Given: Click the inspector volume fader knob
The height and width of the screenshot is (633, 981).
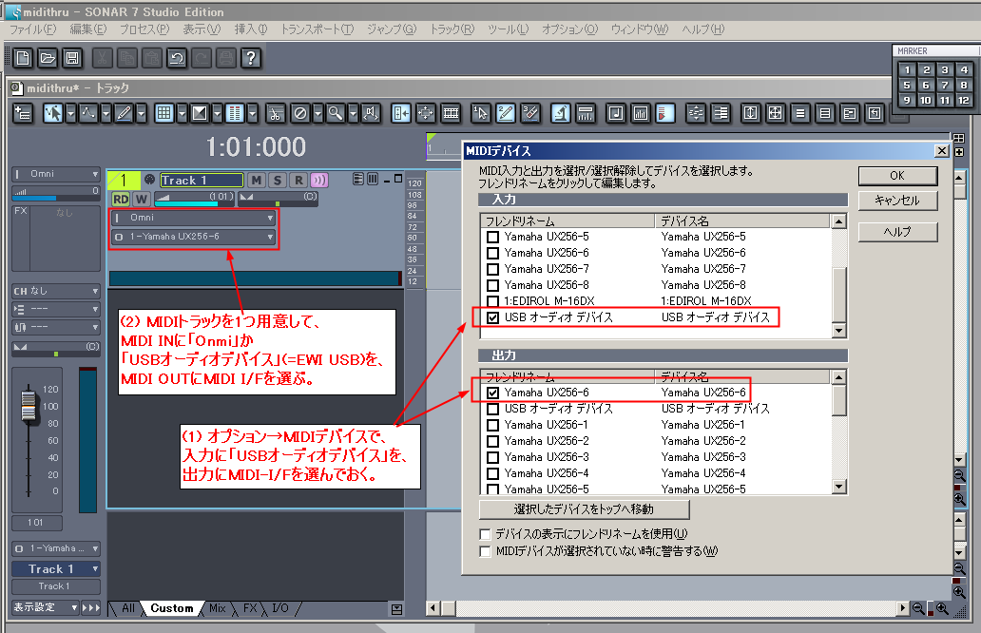Looking at the screenshot, I should pyautogui.click(x=29, y=405).
